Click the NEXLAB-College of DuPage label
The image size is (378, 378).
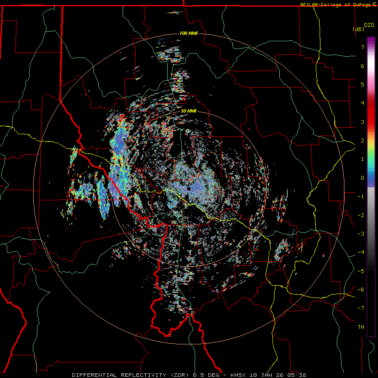(335, 5)
